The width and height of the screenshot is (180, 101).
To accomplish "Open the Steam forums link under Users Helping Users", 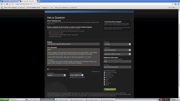I will (x=51, y=24).
